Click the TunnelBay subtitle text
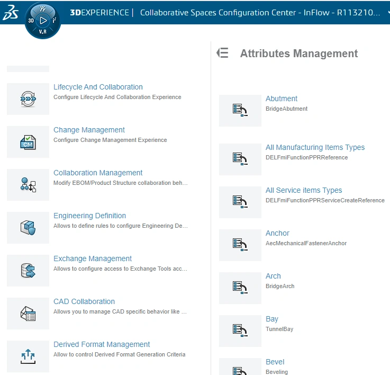 pyautogui.click(x=279, y=329)
